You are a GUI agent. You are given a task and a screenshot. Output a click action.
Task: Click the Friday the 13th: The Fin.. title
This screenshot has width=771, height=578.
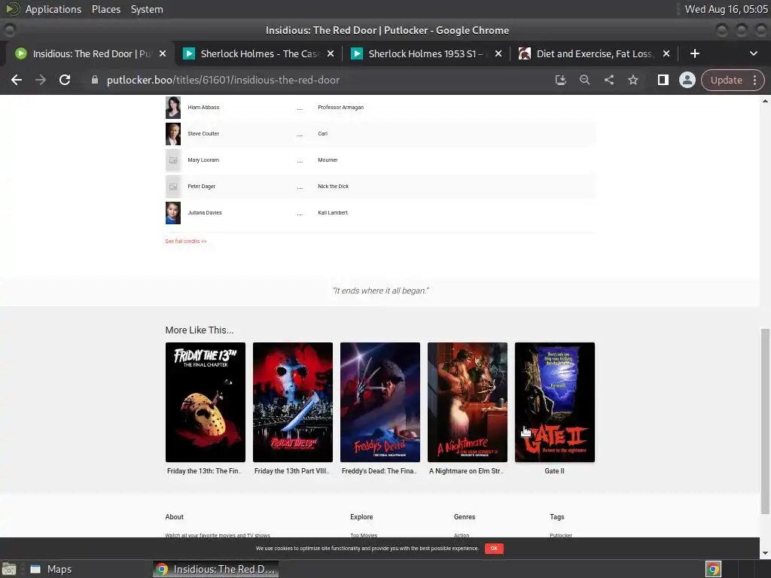[205, 471]
